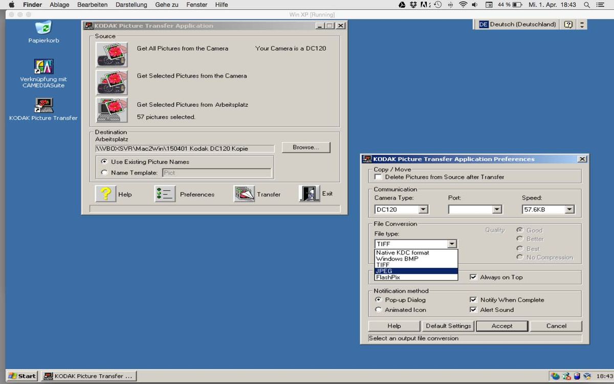Click Get All Pictures from the Camera icon

[x=112, y=54]
